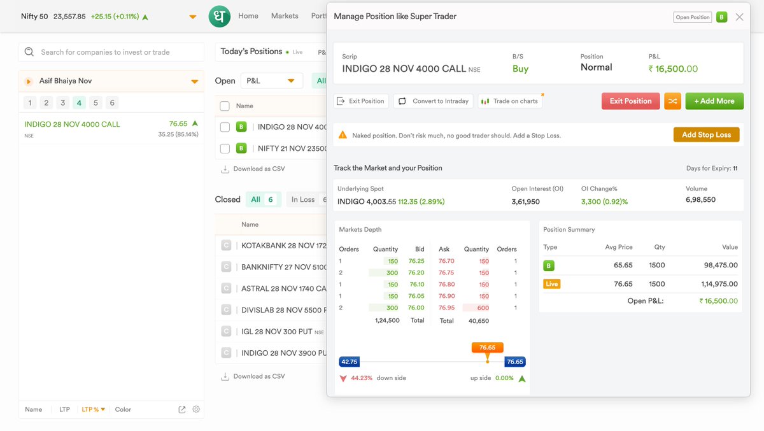Switch to watchlist tab 5
764x431 pixels.
click(95, 102)
